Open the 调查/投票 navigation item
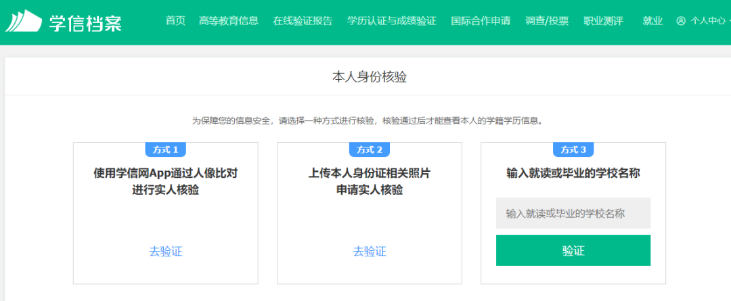The width and height of the screenshot is (731, 301). coord(547,21)
